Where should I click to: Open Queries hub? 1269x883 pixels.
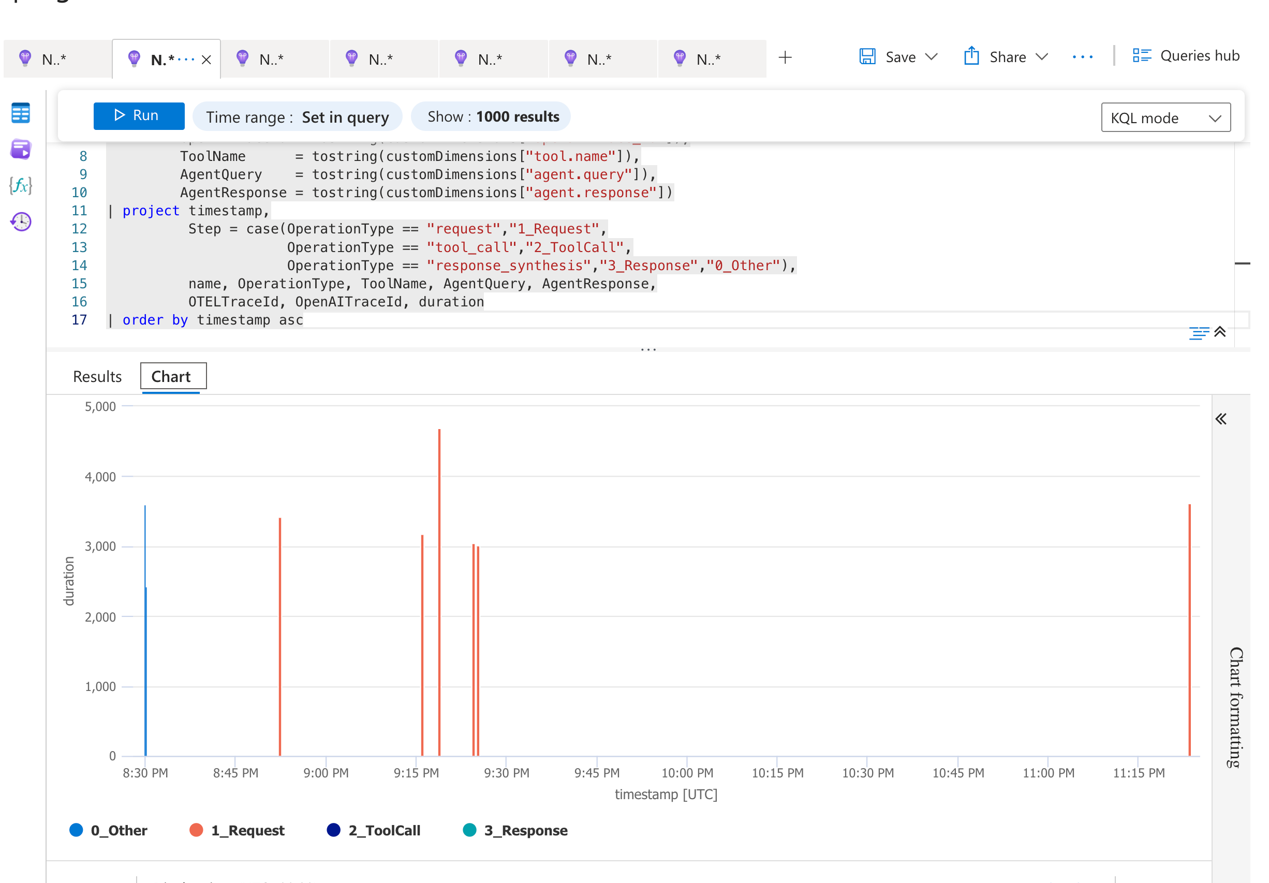pos(1186,55)
